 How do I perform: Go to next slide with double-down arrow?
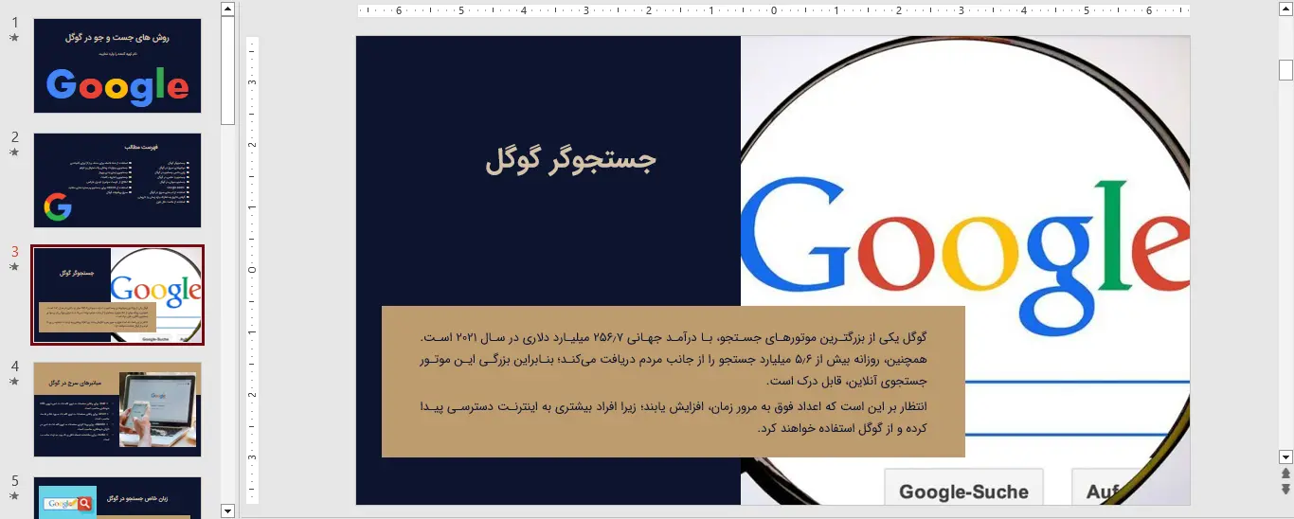click(1285, 489)
